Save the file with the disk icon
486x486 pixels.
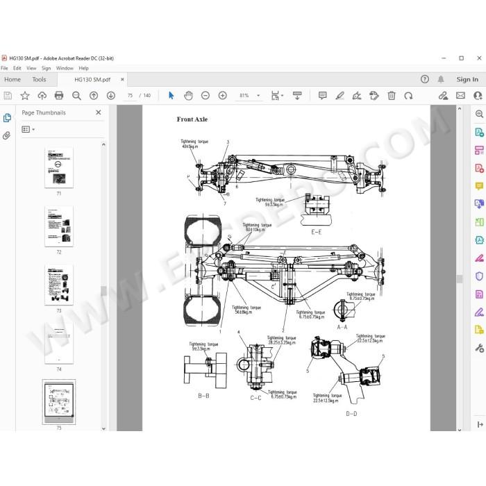click(x=8, y=96)
